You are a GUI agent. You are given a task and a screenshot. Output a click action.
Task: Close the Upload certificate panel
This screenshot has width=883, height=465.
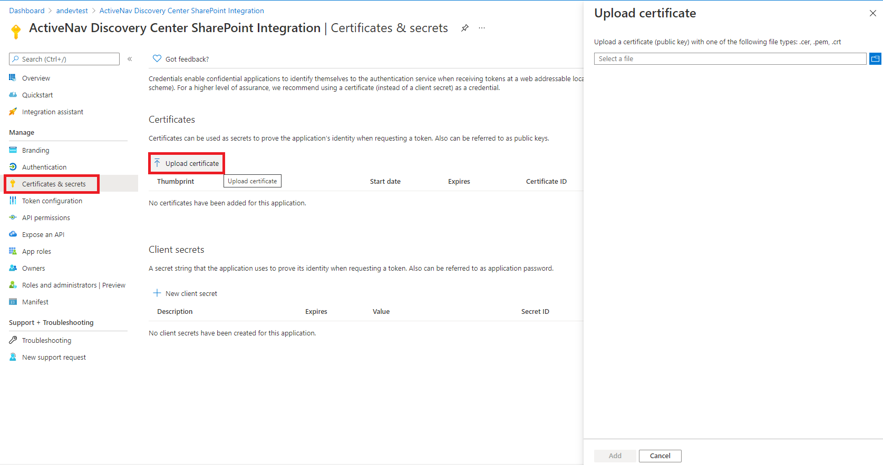coord(872,14)
